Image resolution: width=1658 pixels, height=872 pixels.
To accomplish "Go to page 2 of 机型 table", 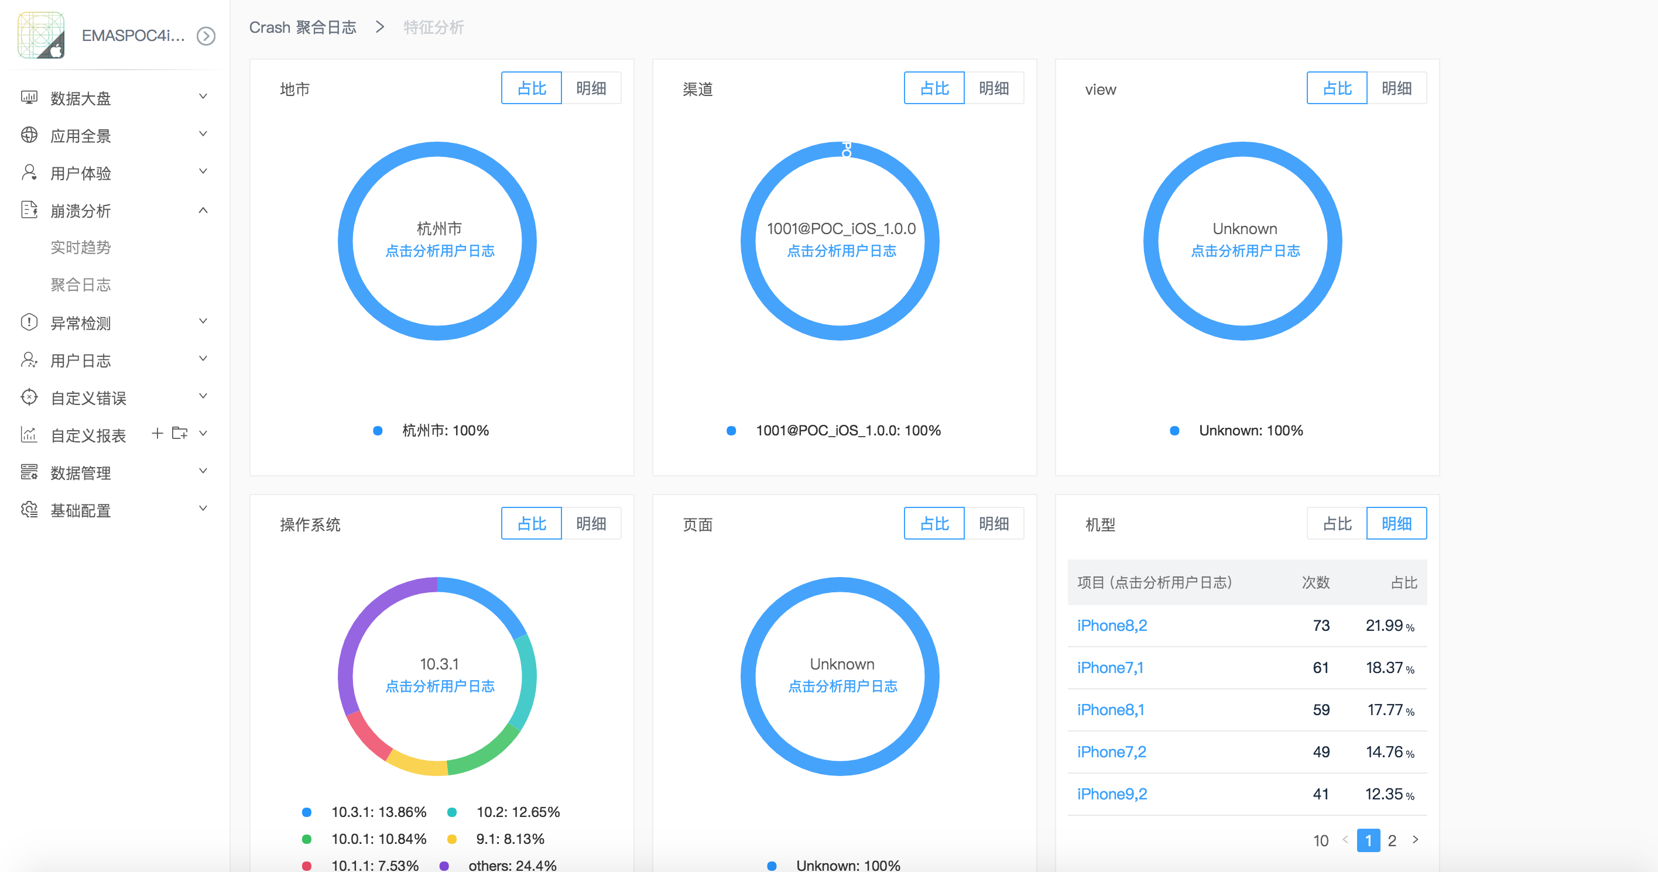I will click(1392, 840).
